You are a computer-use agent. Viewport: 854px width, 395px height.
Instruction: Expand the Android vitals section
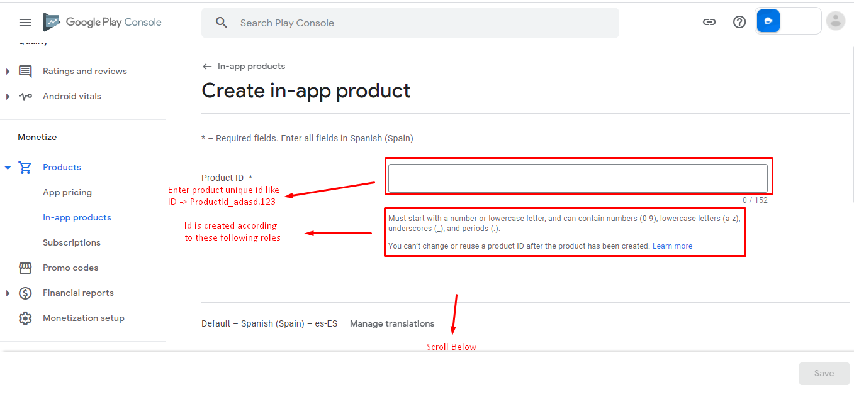coord(8,97)
